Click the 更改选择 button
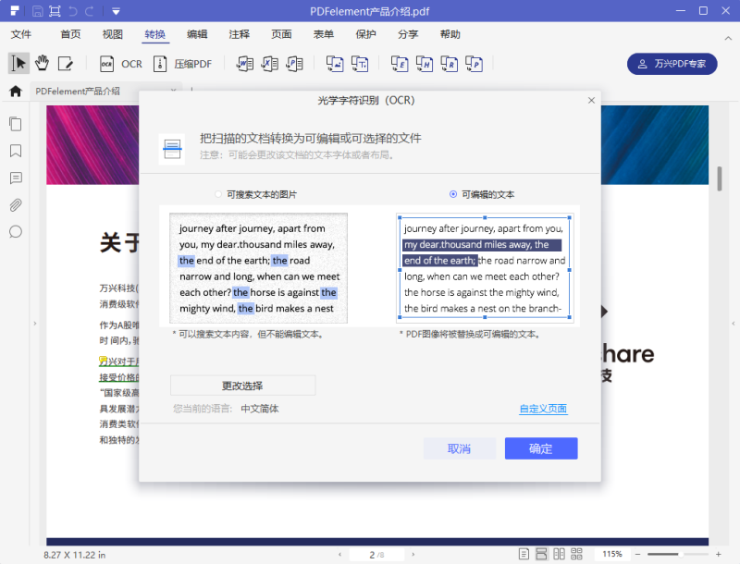Screen dimensions: 740x564 (x=242, y=385)
